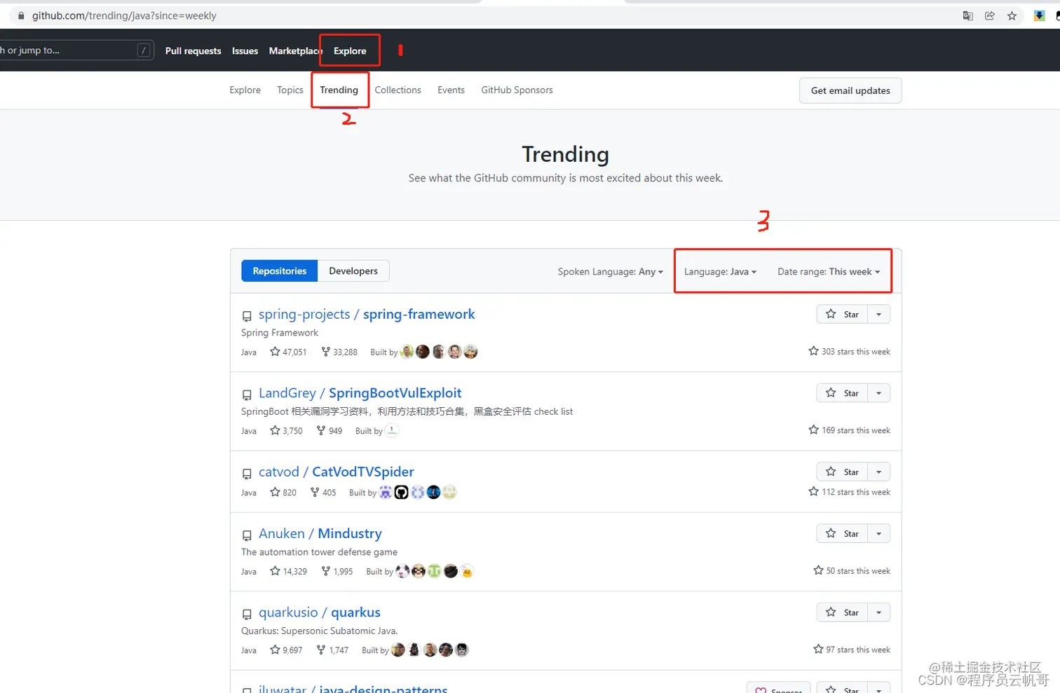This screenshot has width=1060, height=693.
Task: Open stargazers count 47,051 for spring-framework
Action: [x=288, y=352]
